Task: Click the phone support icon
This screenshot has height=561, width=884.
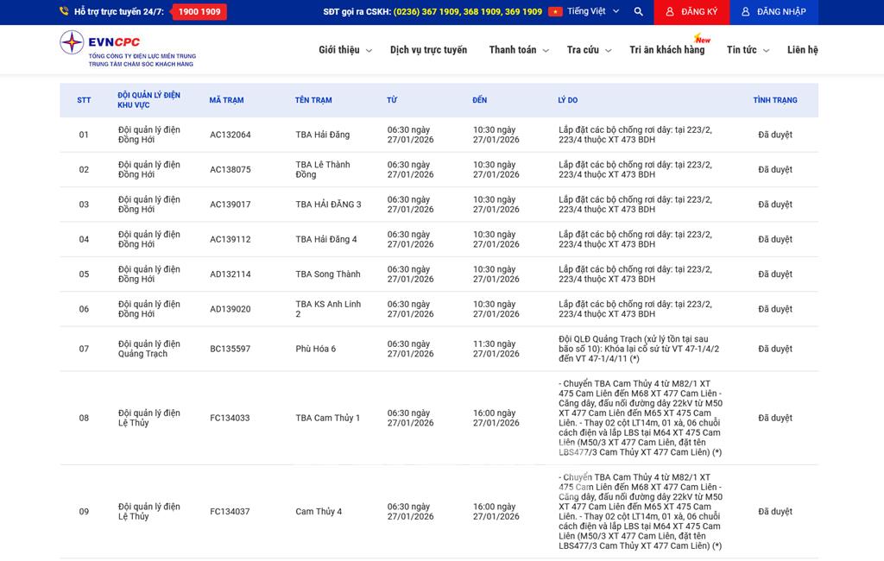Action: (x=65, y=12)
